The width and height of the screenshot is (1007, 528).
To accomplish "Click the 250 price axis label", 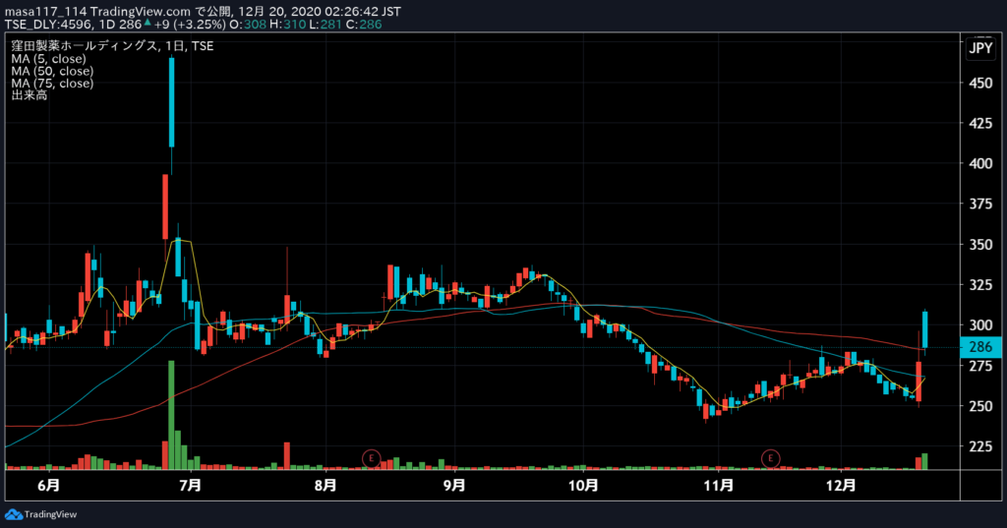I will pyautogui.click(x=980, y=407).
